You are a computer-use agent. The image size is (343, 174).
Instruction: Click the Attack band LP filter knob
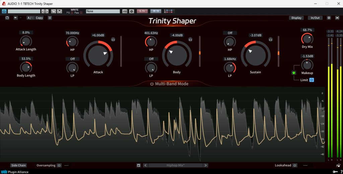click(x=72, y=68)
